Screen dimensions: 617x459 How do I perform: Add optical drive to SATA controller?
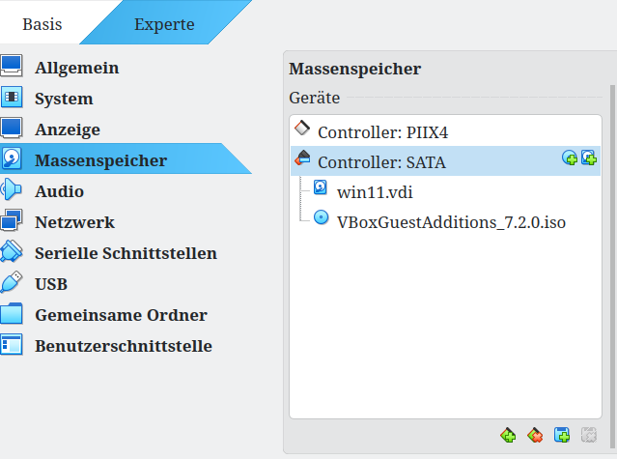click(x=570, y=158)
